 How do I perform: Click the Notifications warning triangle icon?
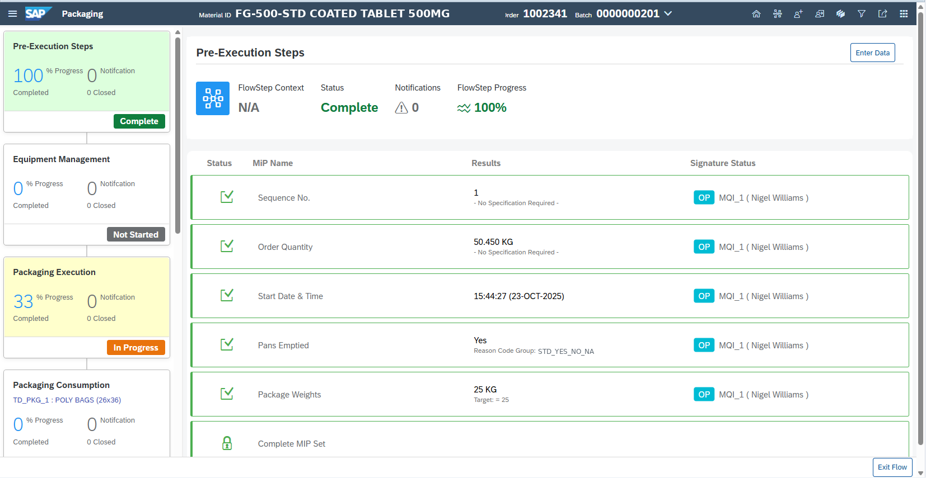click(401, 107)
